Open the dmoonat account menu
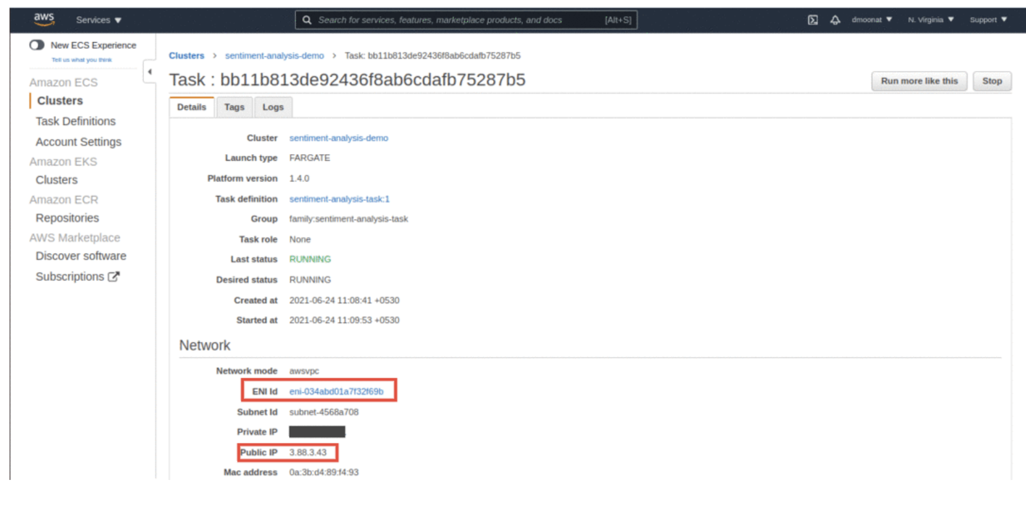1026x506 pixels. point(872,20)
